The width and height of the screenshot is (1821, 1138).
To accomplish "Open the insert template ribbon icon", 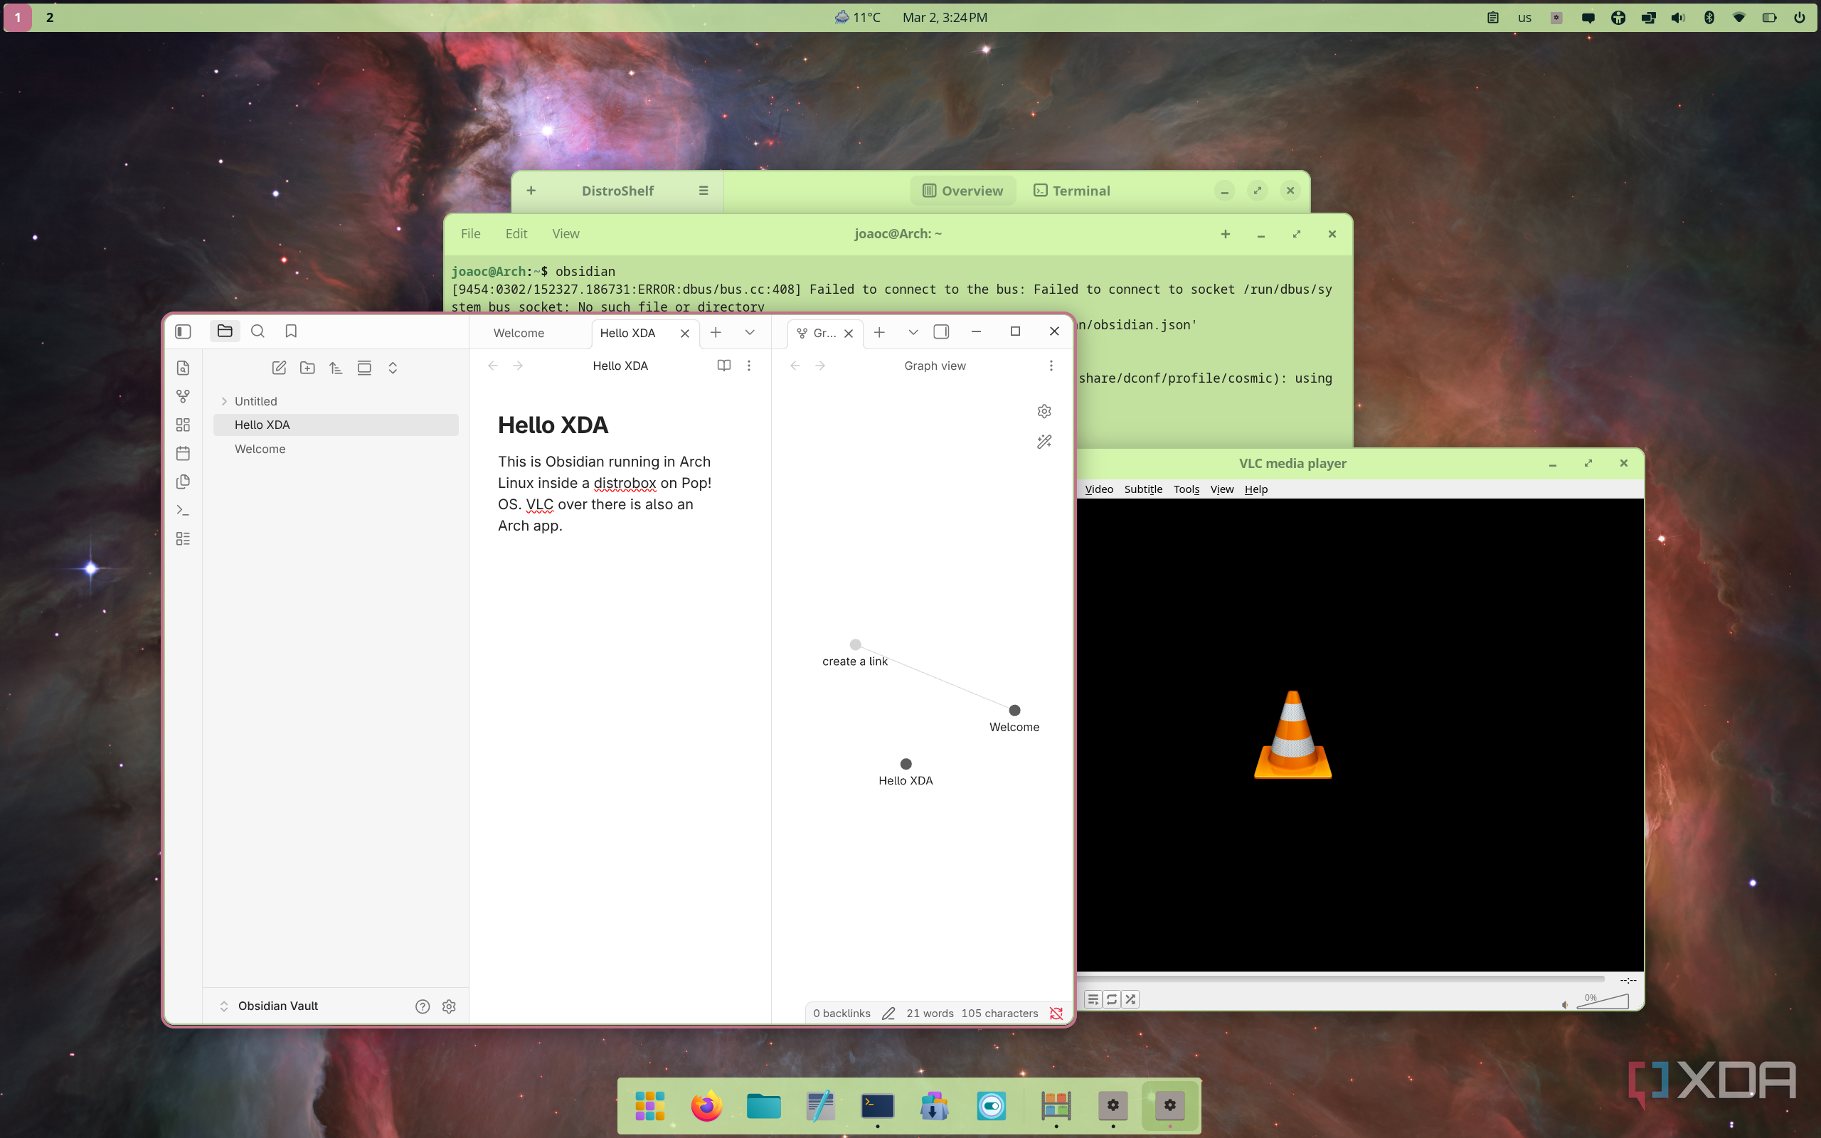I will 183,482.
